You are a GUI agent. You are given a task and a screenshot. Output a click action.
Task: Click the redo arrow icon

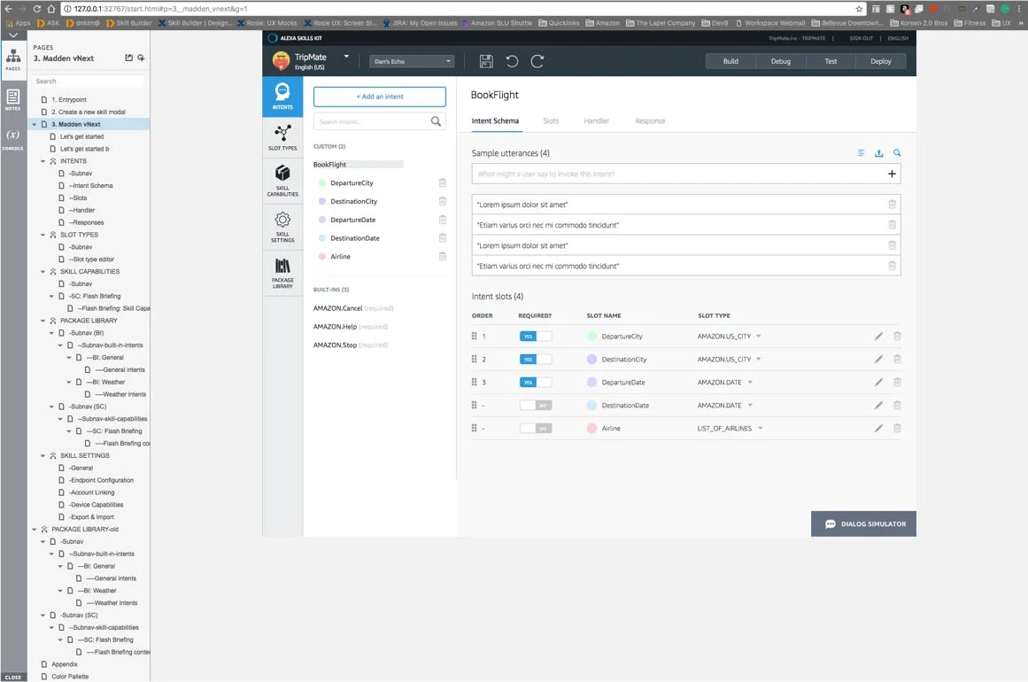(x=537, y=61)
